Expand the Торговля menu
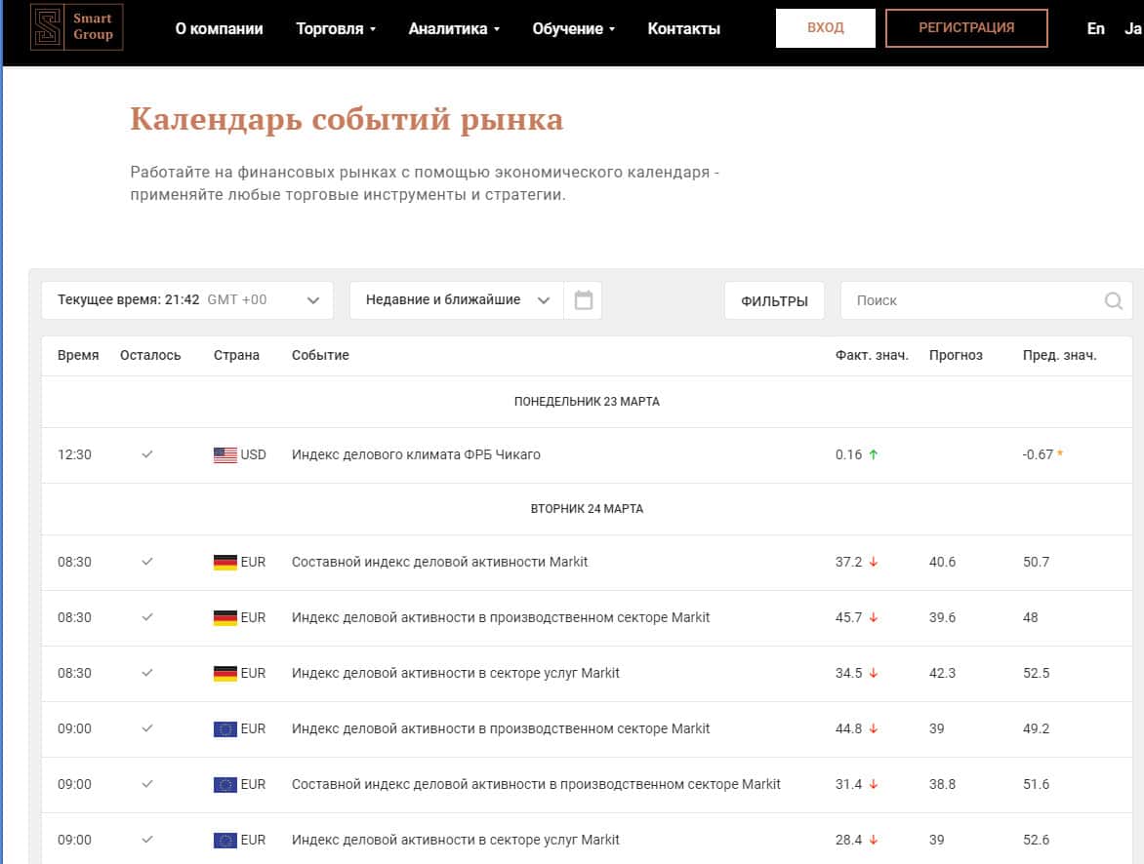The width and height of the screenshot is (1144, 864). 336,29
